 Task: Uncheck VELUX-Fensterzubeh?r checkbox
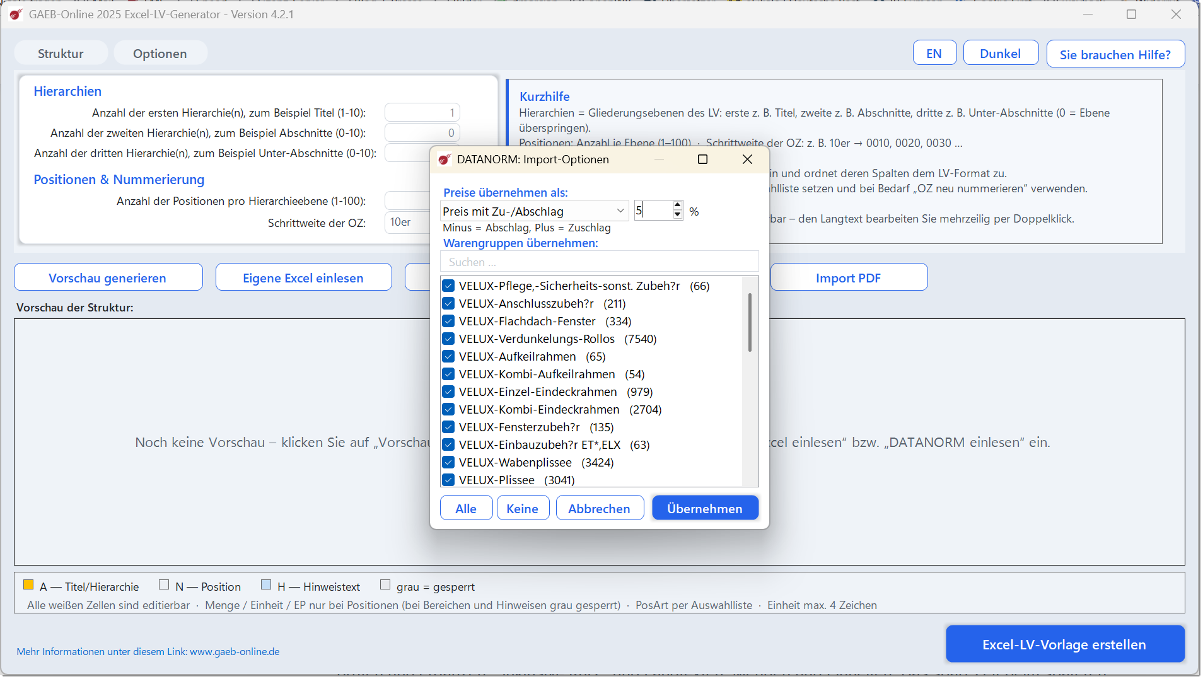(x=448, y=427)
